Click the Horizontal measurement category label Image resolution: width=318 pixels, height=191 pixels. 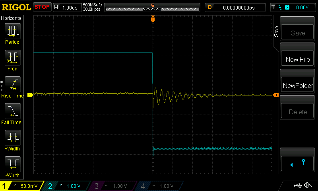(x=12, y=18)
